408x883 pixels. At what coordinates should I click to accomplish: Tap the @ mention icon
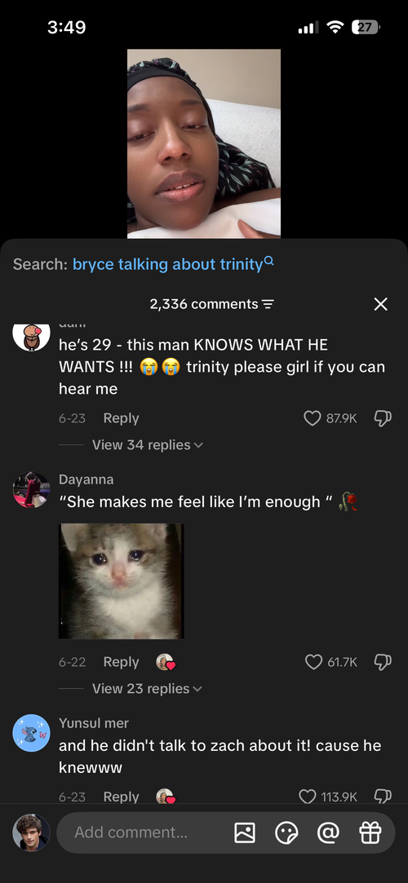[328, 832]
